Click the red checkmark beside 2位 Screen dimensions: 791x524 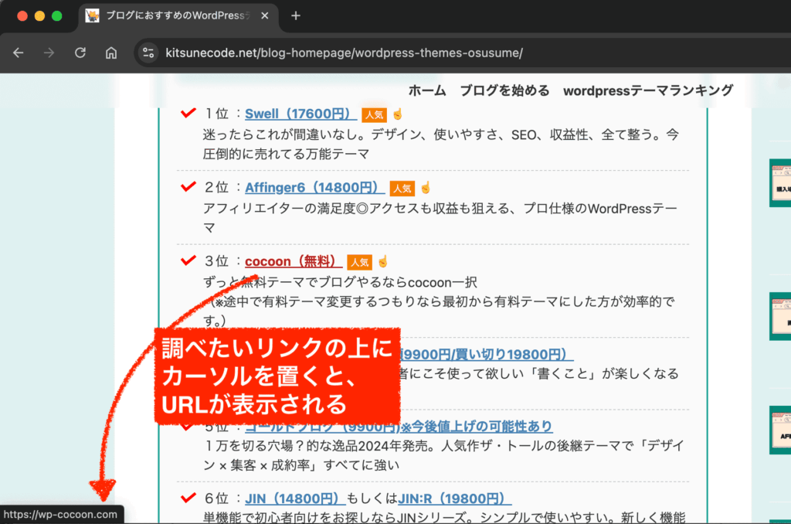(x=188, y=186)
